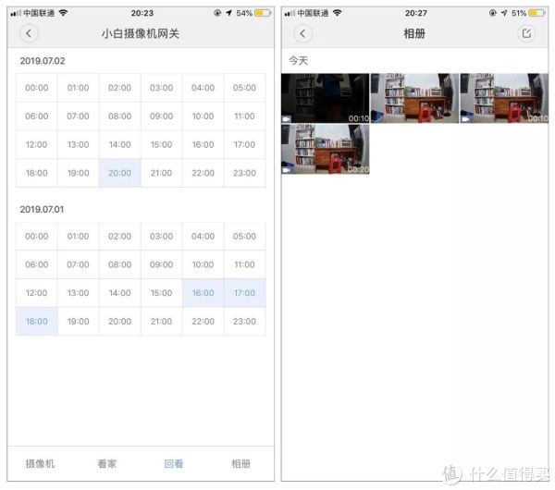Tap 23:00 slot under 2019.07.02
Viewport: 555px width, 490px height.
[244, 173]
